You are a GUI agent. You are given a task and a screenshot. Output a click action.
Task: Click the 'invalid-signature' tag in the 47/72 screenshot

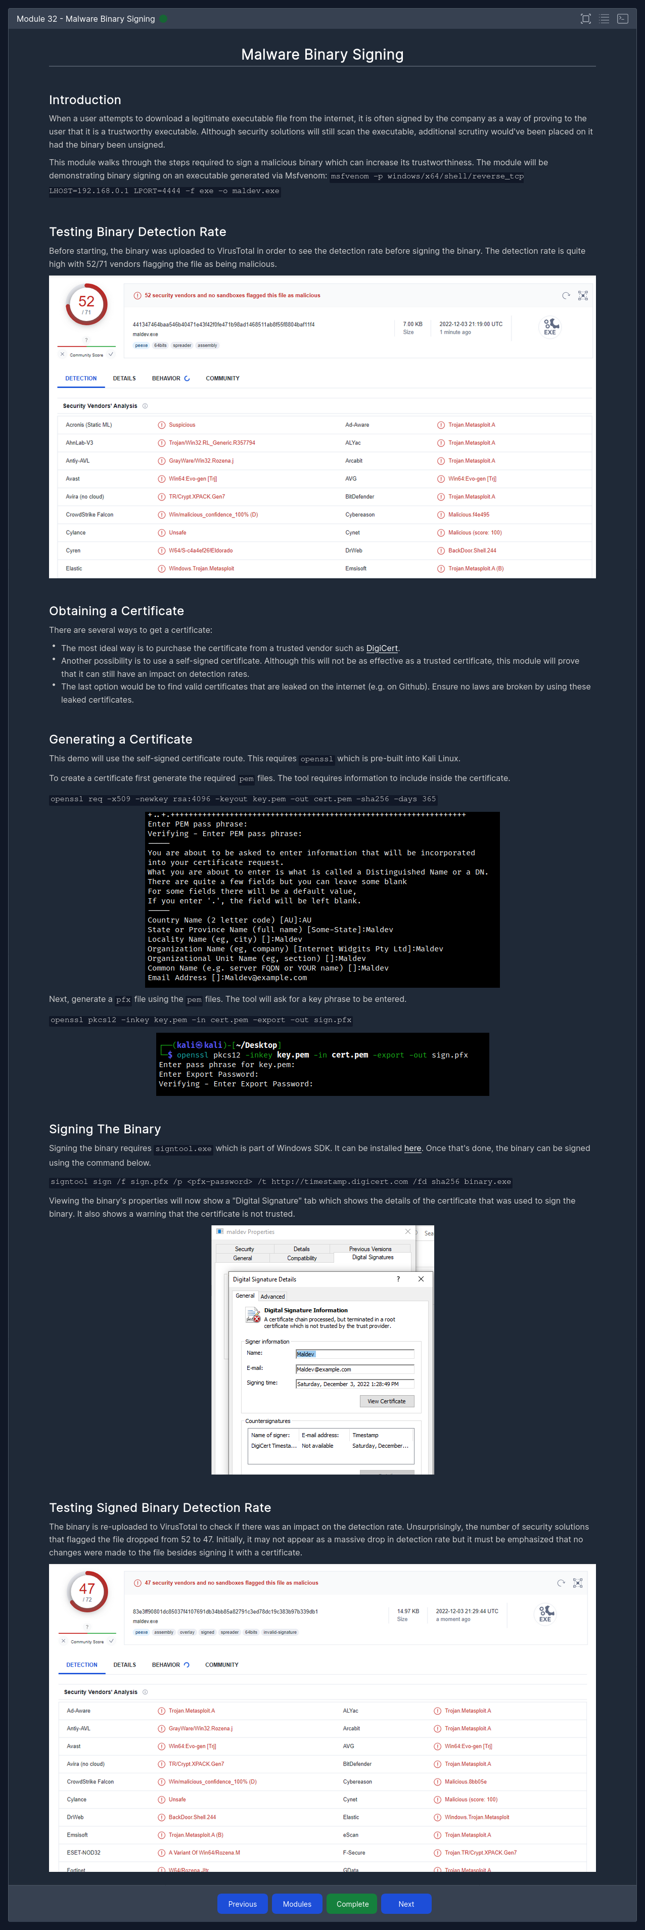click(280, 1632)
